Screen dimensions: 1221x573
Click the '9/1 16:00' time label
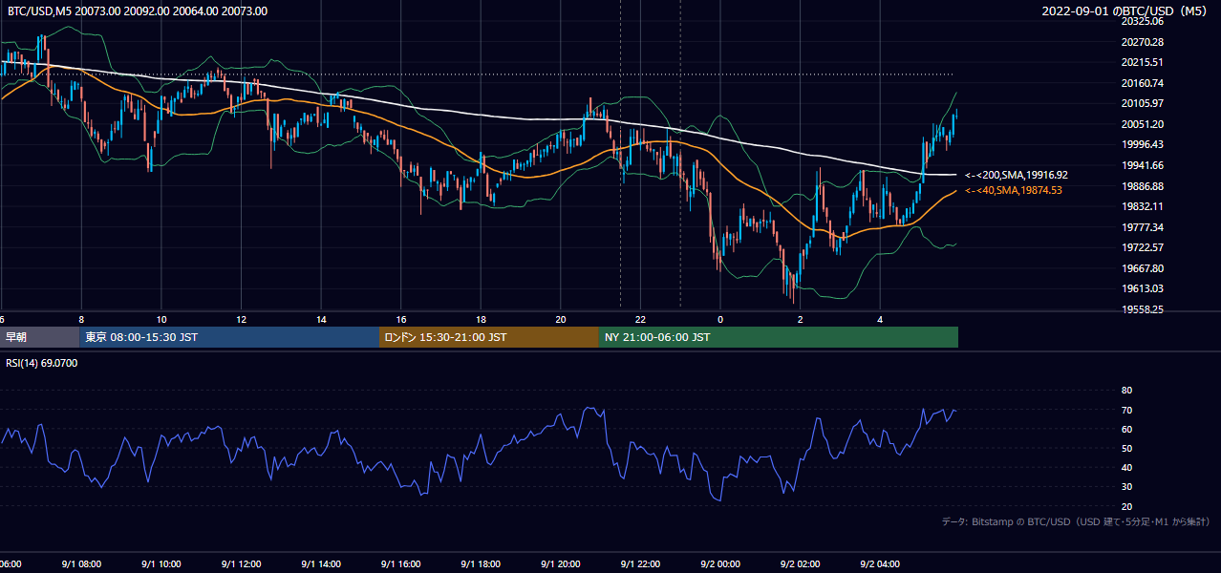[x=401, y=564]
